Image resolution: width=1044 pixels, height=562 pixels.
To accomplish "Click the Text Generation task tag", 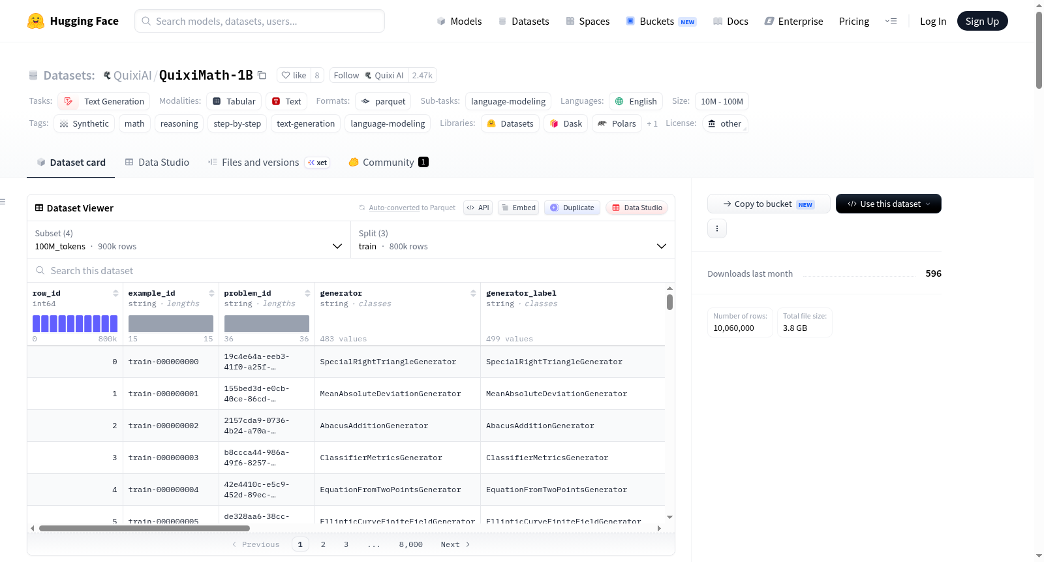I will pos(104,101).
